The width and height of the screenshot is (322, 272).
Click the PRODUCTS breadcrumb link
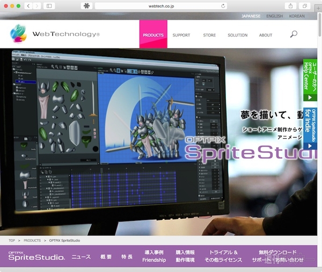[32, 240]
